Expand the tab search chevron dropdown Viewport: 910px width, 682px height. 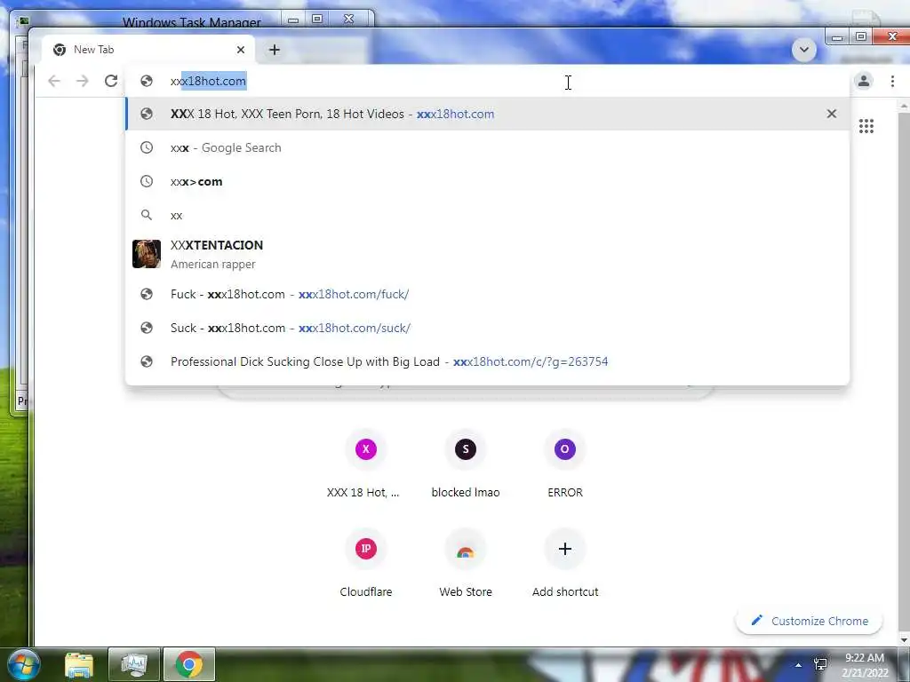[x=803, y=50]
